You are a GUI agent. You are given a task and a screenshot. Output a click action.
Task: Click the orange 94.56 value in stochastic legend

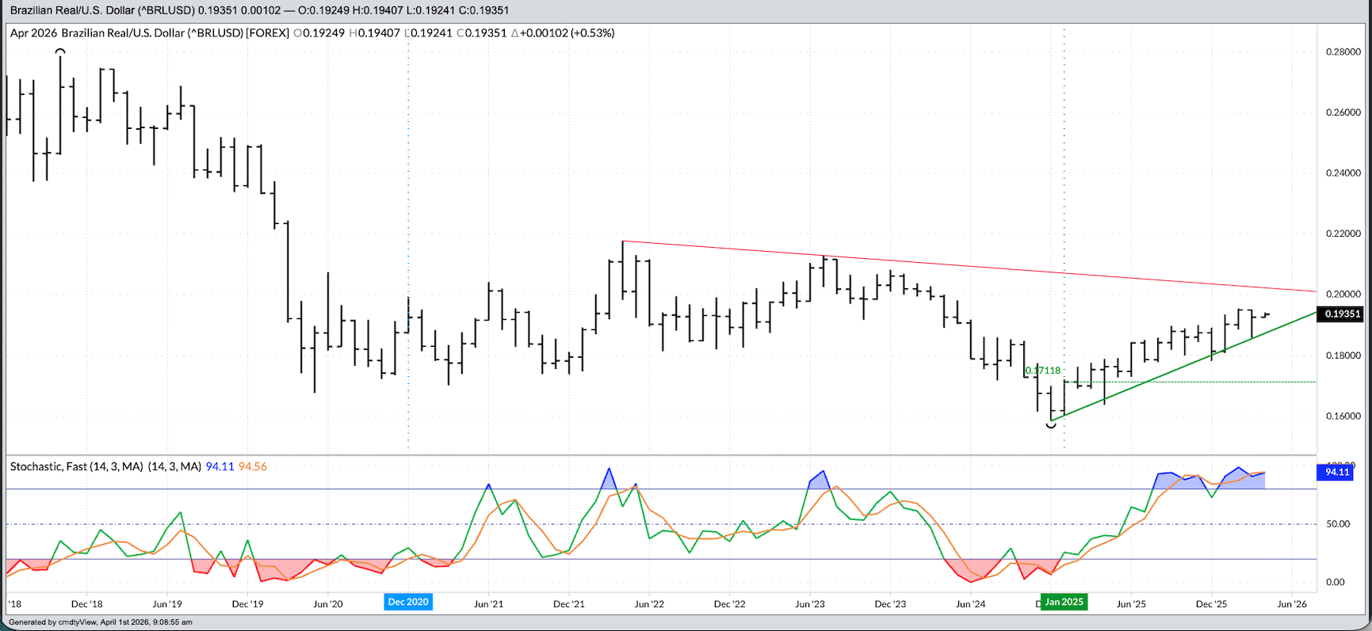tap(252, 467)
